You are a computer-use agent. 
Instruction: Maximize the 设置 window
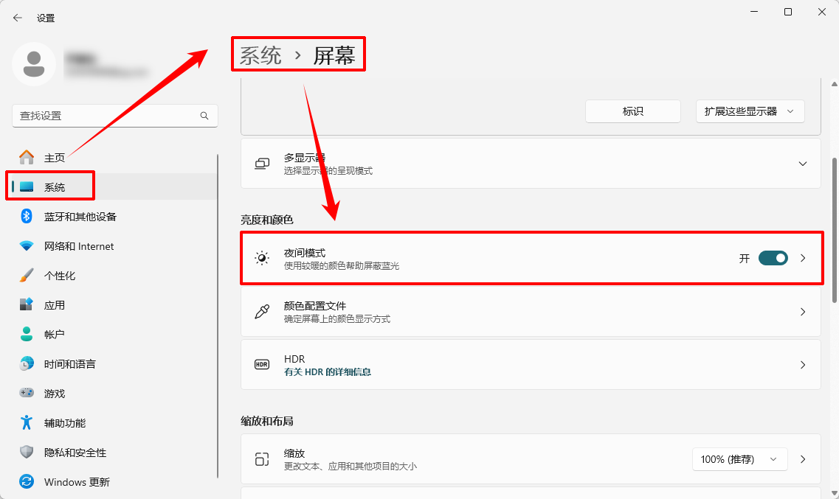pos(787,12)
